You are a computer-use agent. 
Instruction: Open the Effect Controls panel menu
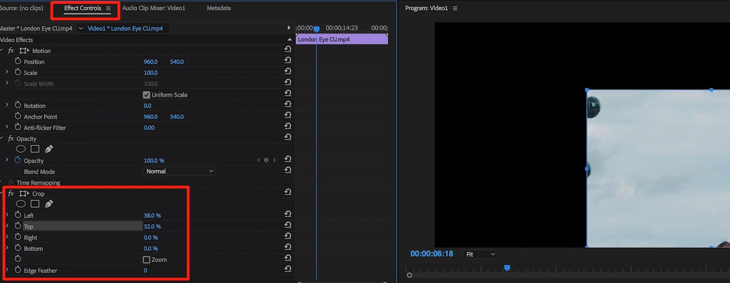[108, 8]
